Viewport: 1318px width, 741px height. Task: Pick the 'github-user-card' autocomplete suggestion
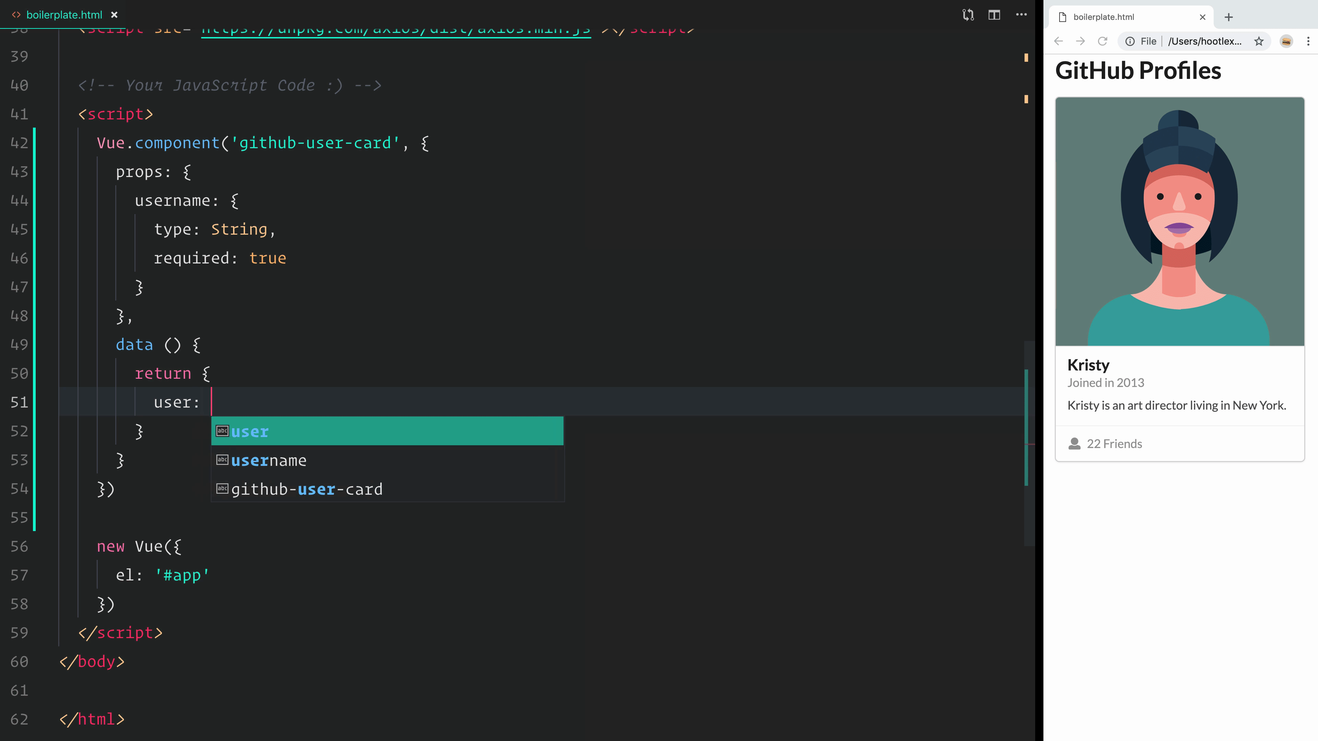pyautogui.click(x=387, y=489)
